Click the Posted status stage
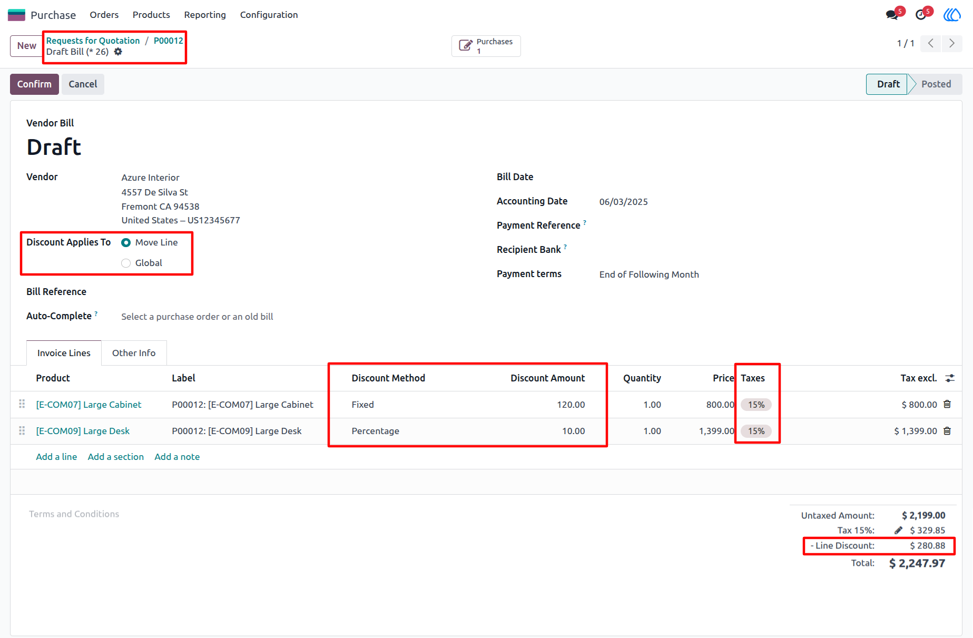The image size is (973, 638). coord(936,84)
